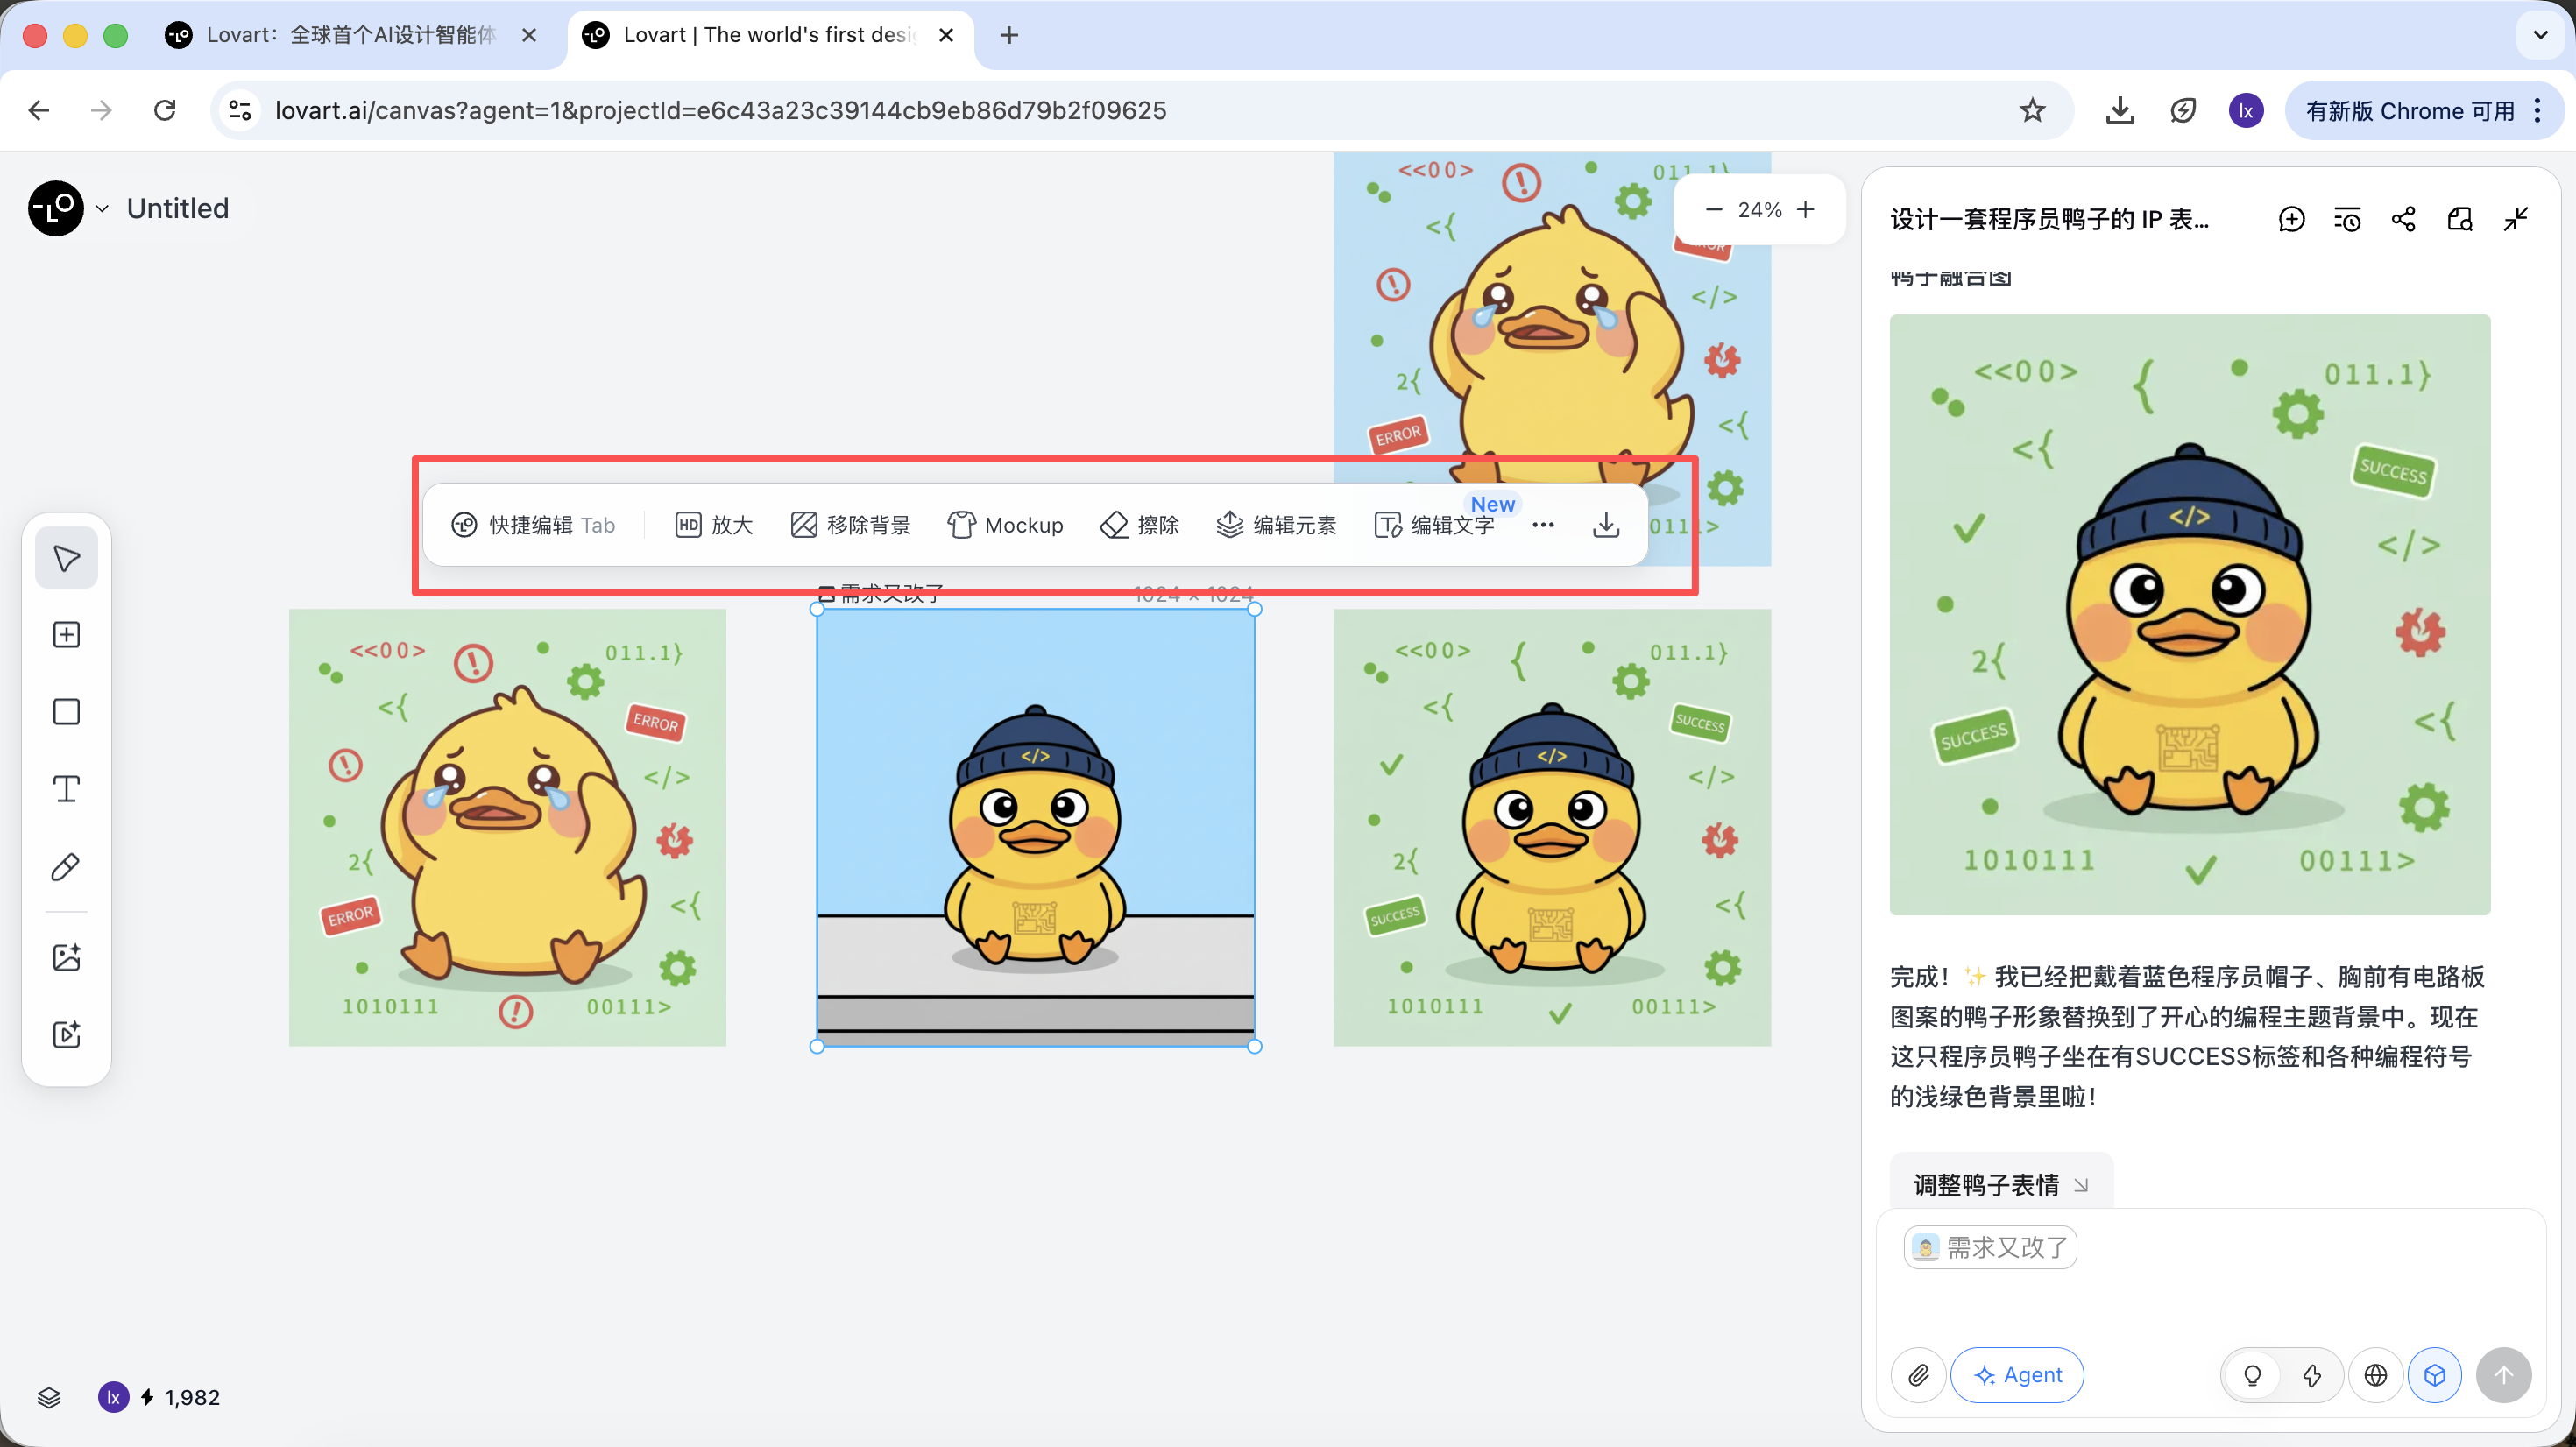Viewport: 2576px width, 1447px height.
Task: Click the Erase tool
Action: click(1140, 525)
